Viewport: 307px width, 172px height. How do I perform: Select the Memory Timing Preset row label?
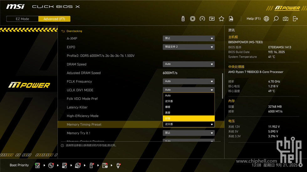point(84,125)
